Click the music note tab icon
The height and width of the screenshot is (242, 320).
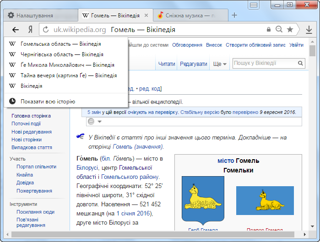[160, 15]
